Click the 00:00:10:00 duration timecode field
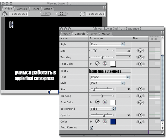The image size is (166, 139). click(x=18, y=14)
